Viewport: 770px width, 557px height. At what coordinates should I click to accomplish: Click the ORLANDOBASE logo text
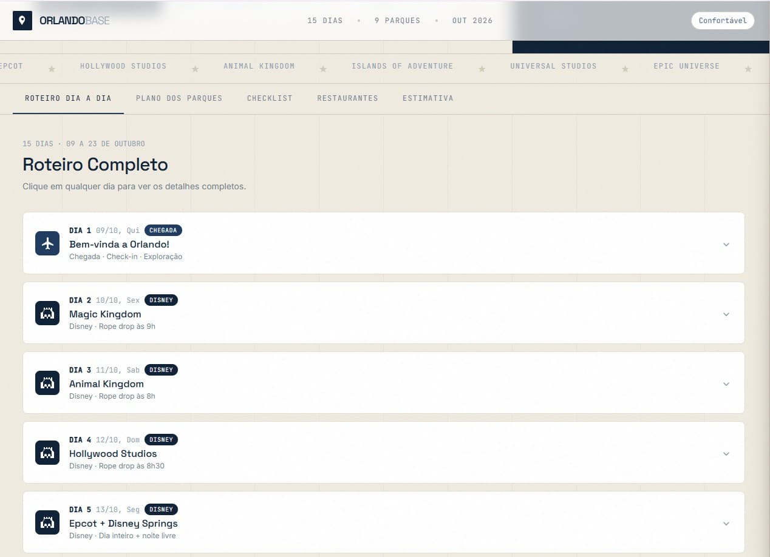pos(75,21)
